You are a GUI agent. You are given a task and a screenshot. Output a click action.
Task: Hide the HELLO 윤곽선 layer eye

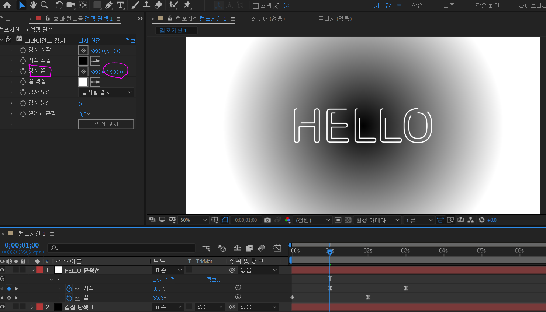[3, 270]
